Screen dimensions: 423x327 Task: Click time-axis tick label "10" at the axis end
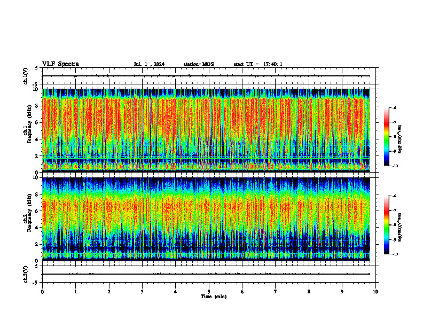click(375, 292)
